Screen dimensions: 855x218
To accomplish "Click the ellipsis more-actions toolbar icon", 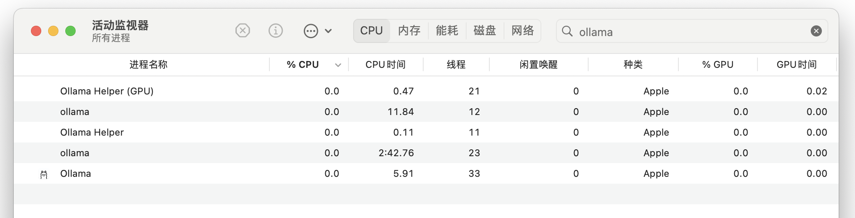I will tap(311, 31).
